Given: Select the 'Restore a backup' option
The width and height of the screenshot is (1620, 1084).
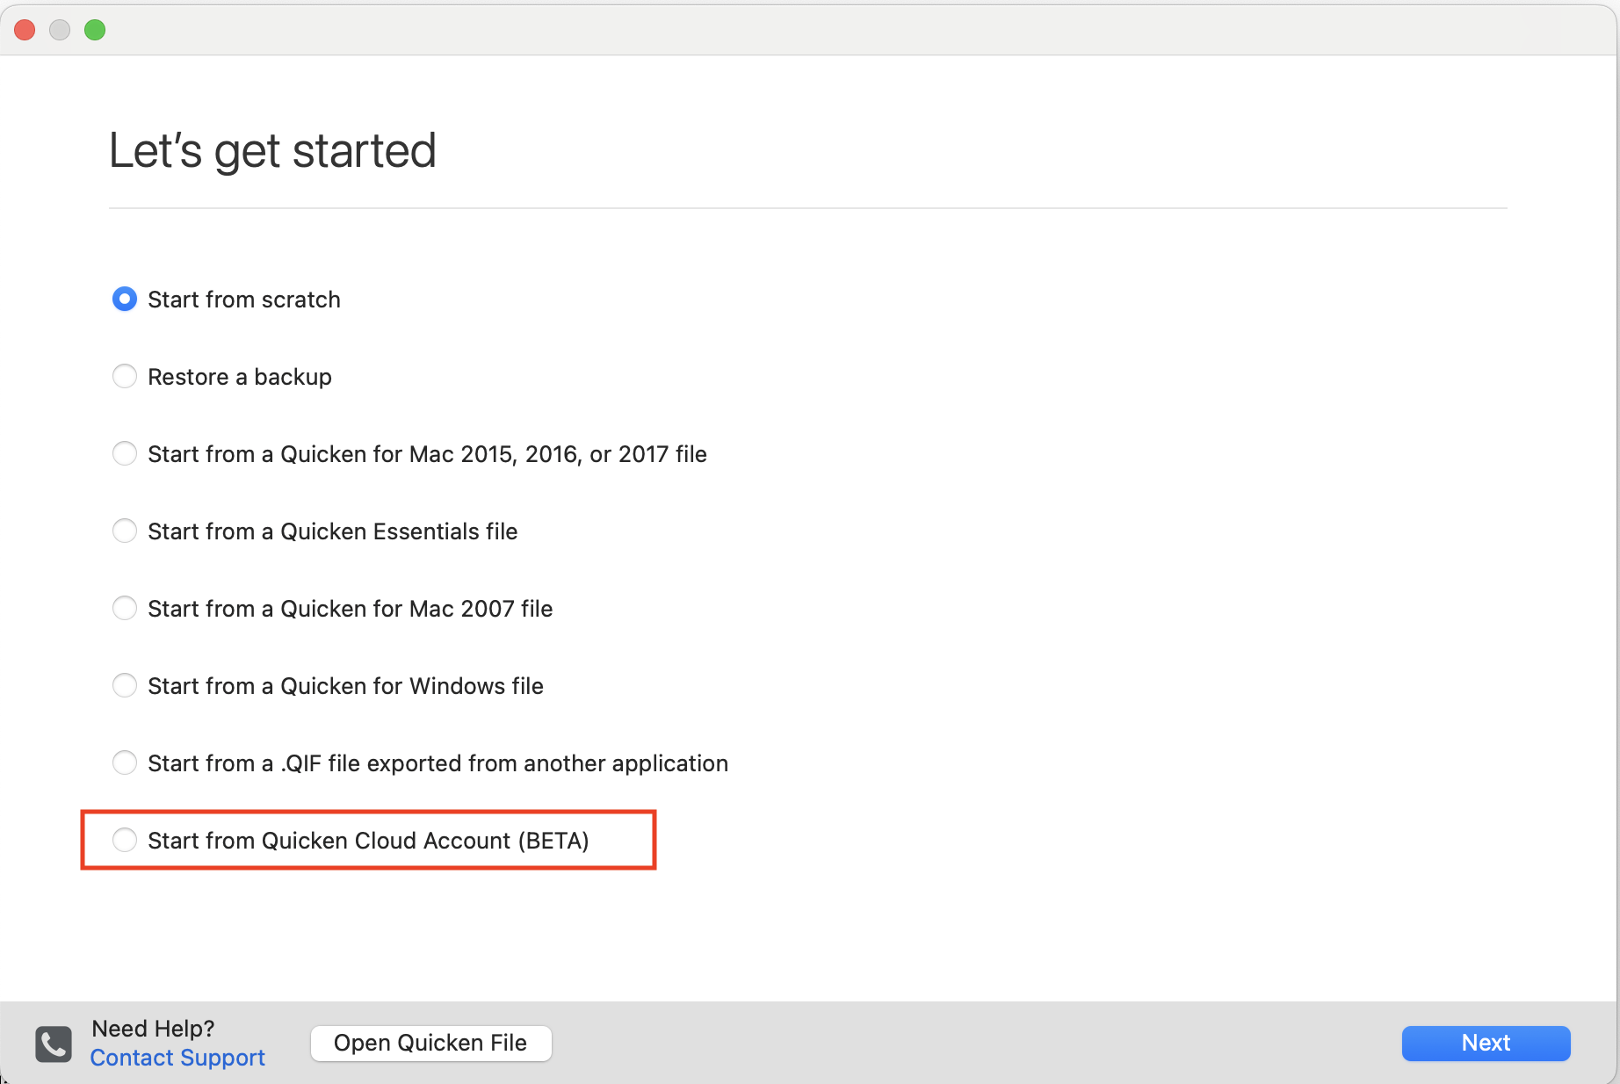Looking at the screenshot, I should point(125,376).
